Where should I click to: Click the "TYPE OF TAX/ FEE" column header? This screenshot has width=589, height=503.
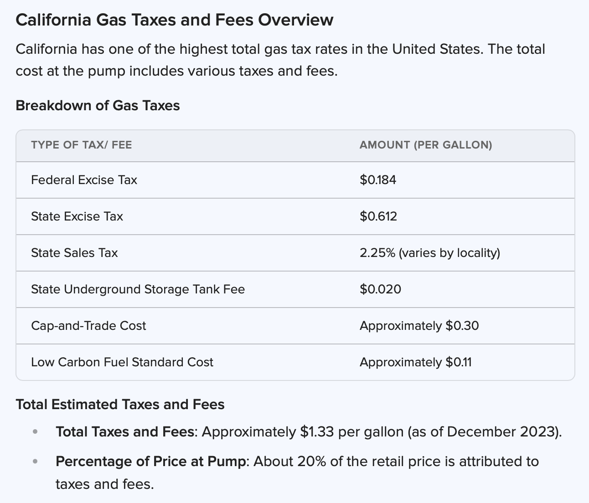tap(81, 145)
